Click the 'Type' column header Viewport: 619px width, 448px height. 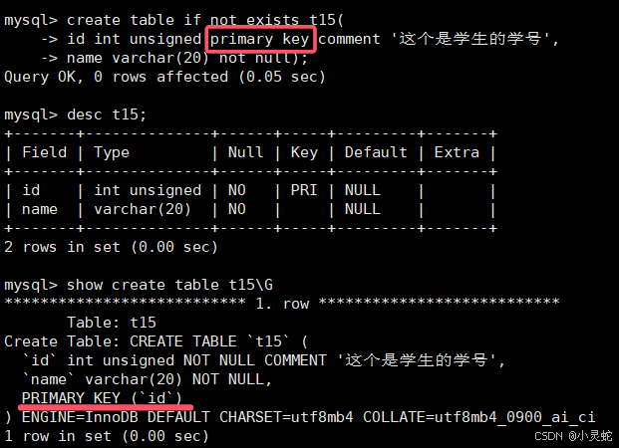click(x=112, y=152)
